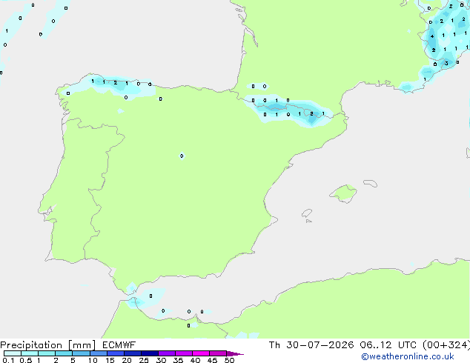Pick the 25–30 mm dark navy legend swatch
Screen dimensions: 470x363
pyautogui.click(x=150, y=353)
